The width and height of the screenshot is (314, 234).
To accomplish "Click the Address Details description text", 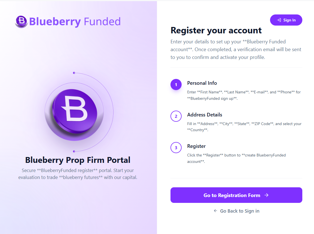I will click(x=244, y=126).
